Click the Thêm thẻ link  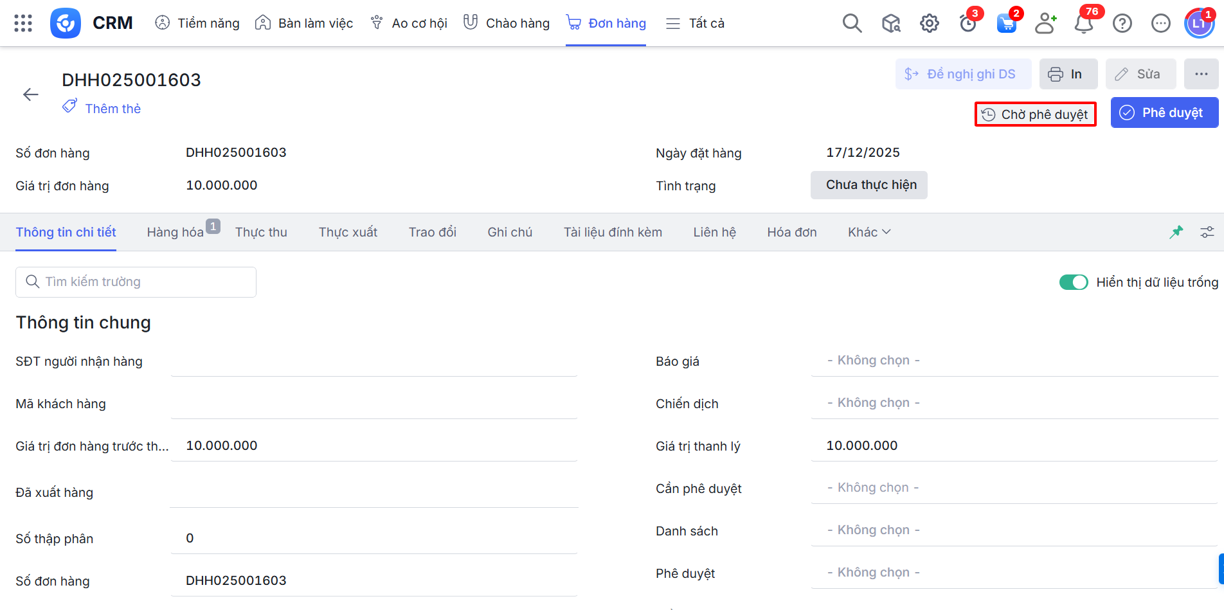(x=113, y=109)
